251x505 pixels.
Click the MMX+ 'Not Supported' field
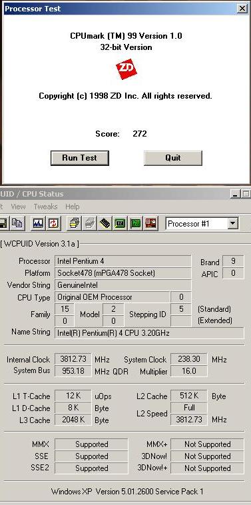[207, 444]
